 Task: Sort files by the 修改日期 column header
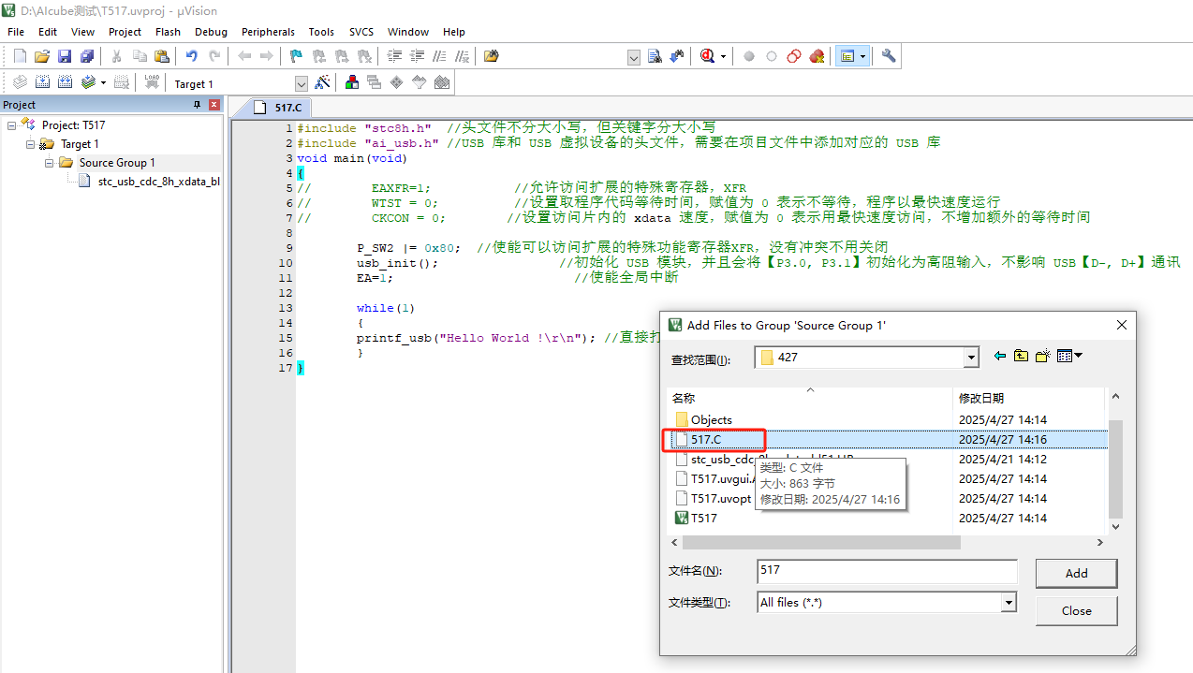point(1030,398)
